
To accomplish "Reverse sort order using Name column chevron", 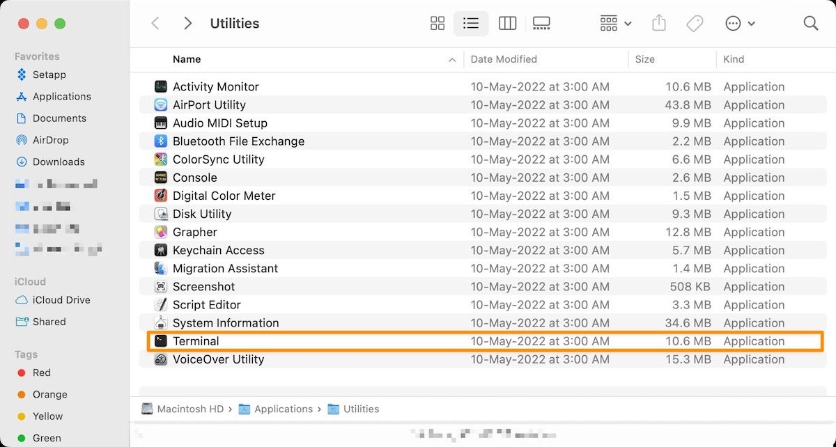I will click(x=451, y=60).
